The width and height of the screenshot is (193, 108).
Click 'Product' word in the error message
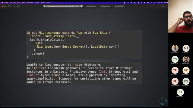[33, 75]
